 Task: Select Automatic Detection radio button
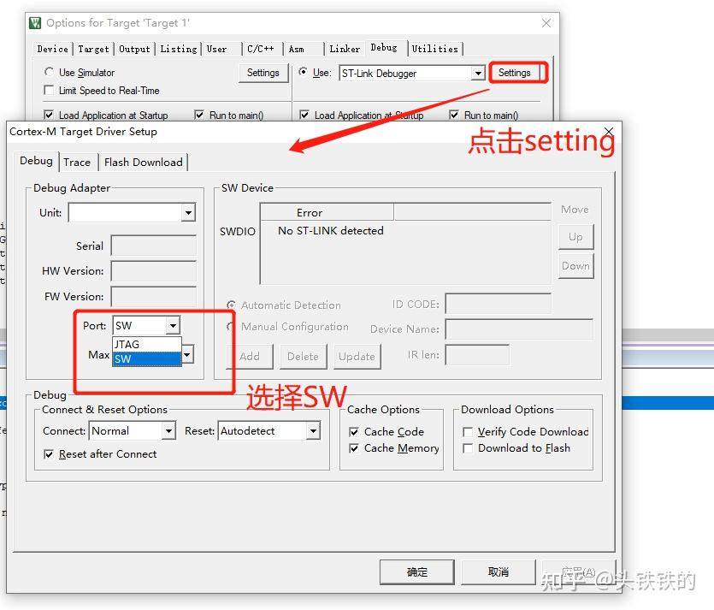tap(232, 305)
